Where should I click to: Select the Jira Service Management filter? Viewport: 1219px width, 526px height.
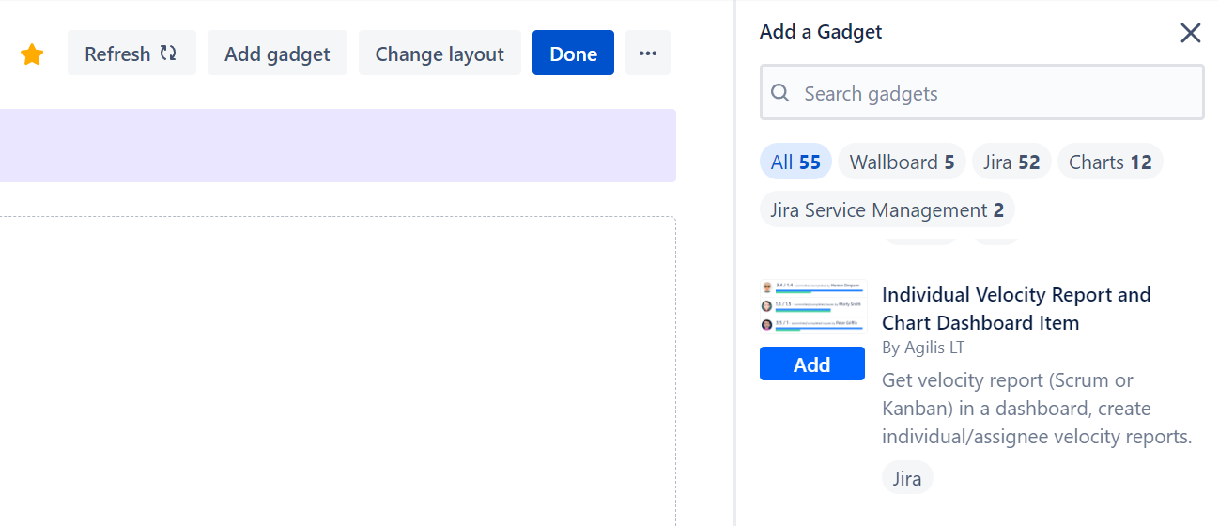(x=887, y=210)
